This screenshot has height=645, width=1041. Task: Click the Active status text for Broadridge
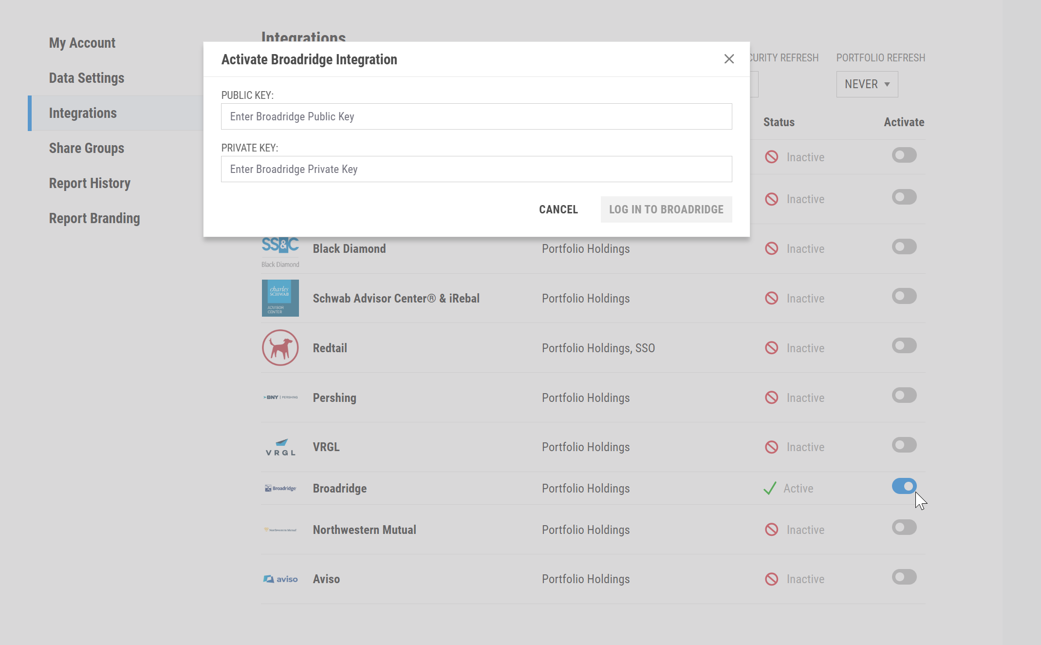pos(798,489)
